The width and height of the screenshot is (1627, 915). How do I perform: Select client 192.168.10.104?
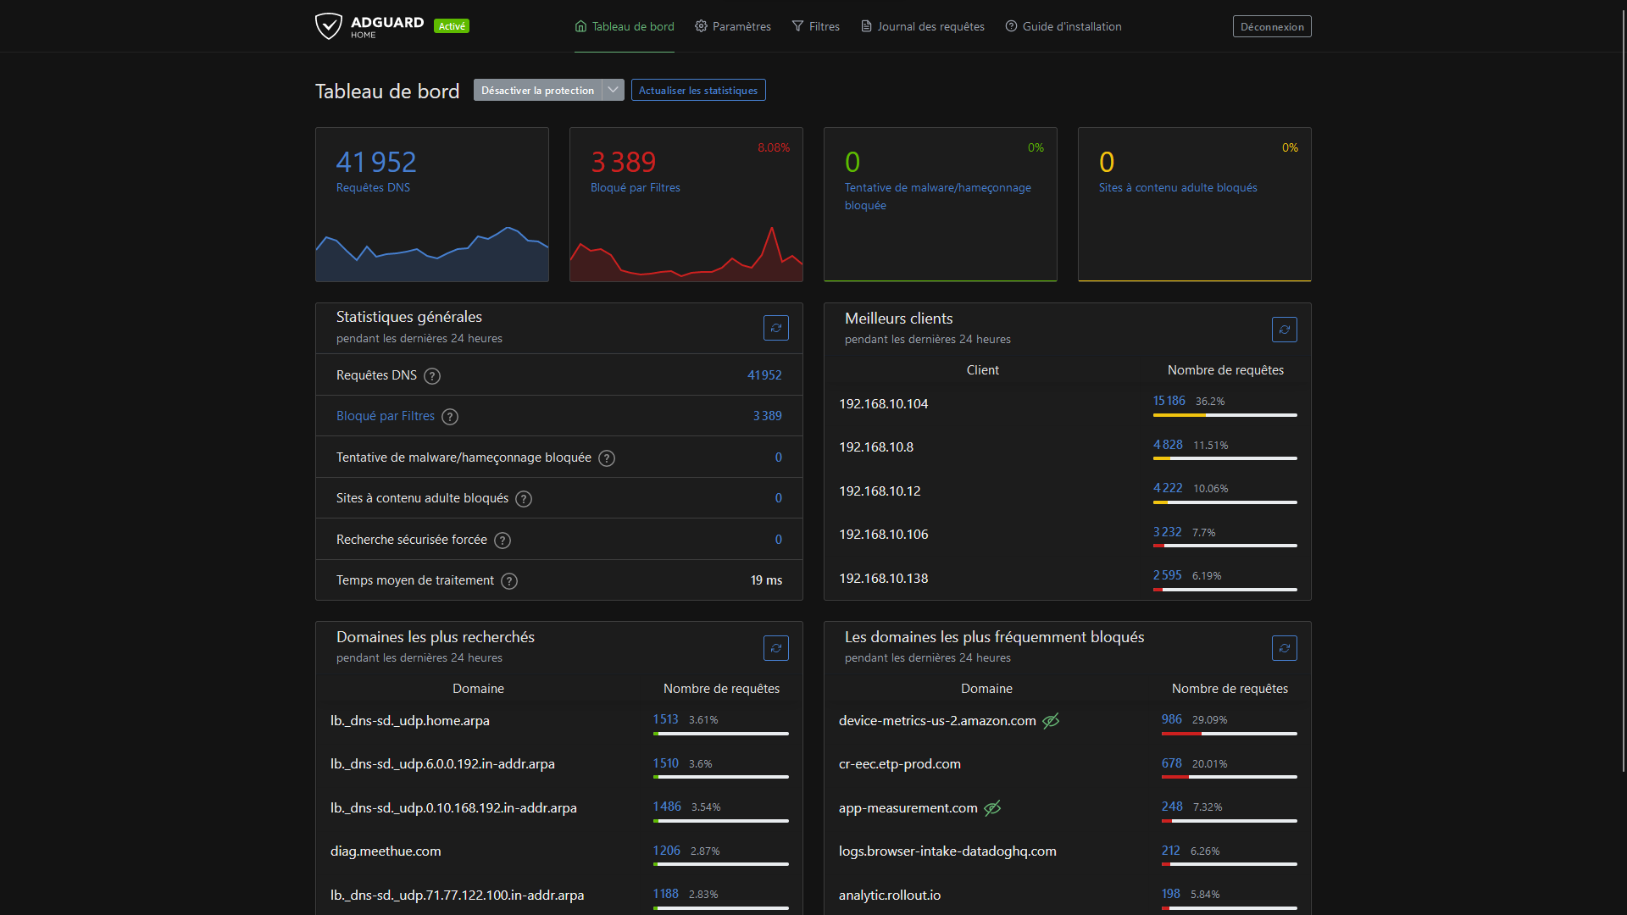884,404
